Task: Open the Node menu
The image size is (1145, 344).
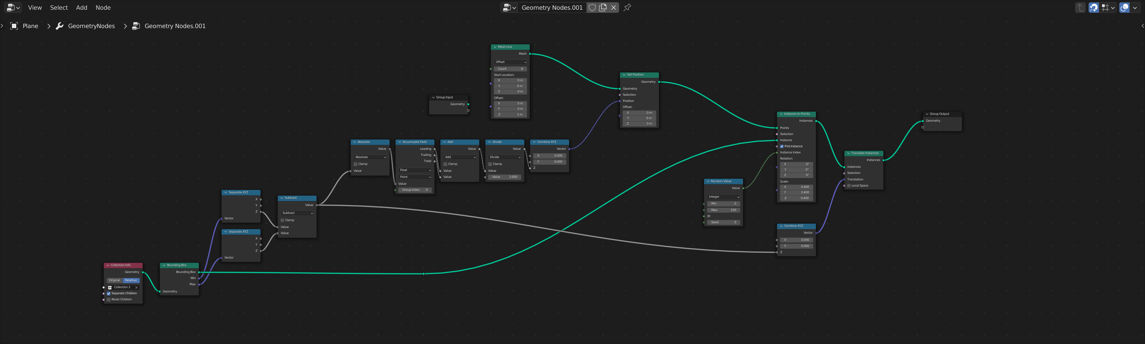Action: click(103, 8)
